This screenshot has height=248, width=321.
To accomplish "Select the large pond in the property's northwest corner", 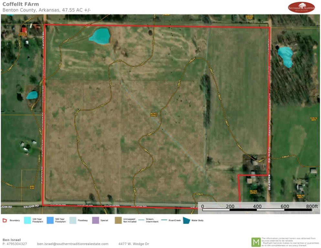I will 99,36.
